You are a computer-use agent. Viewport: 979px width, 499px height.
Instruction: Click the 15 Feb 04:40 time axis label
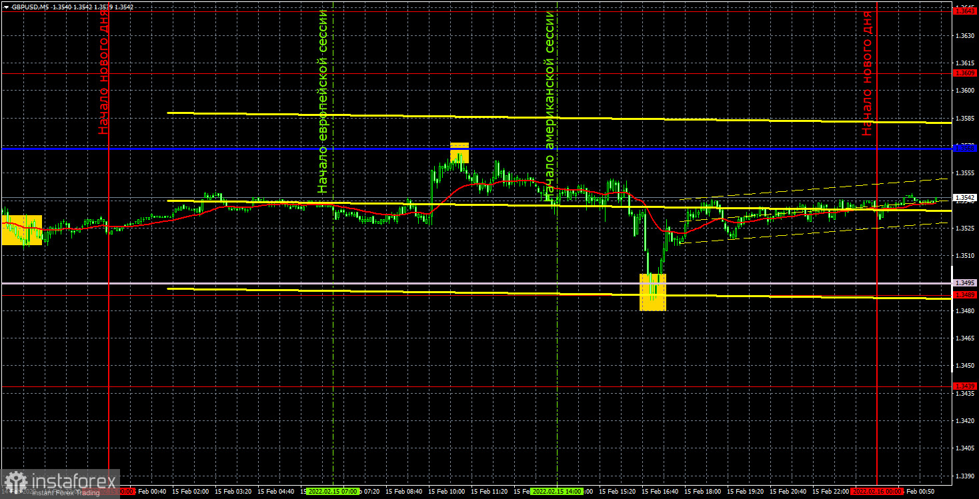click(275, 491)
